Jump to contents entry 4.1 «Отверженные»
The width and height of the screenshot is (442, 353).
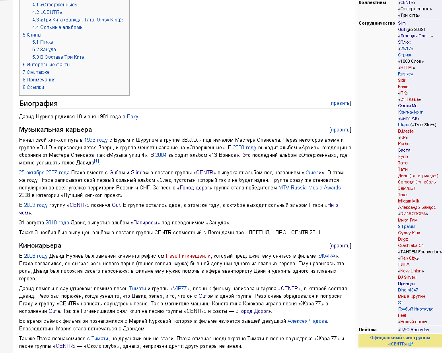[x=55, y=5]
